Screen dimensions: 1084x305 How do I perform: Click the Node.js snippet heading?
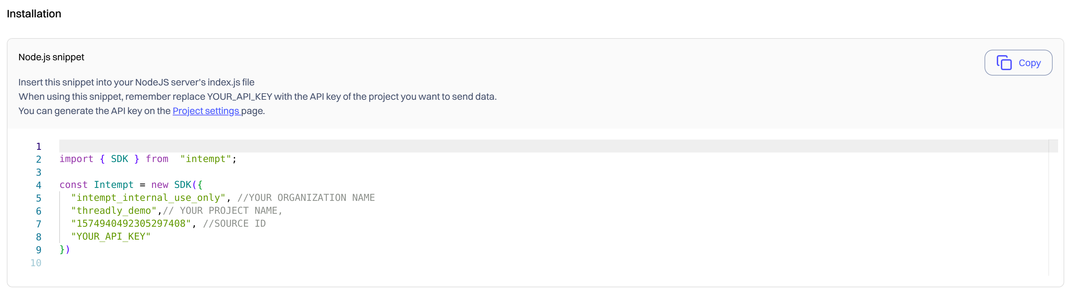pyautogui.click(x=51, y=57)
